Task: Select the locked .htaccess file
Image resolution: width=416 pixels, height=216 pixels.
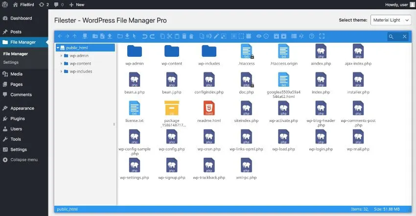Action: (x=247, y=55)
